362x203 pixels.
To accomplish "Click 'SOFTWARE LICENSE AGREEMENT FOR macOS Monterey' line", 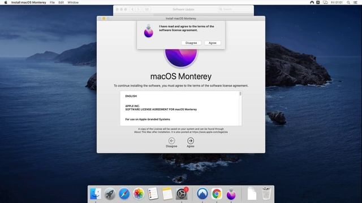I will click(x=161, y=109).
